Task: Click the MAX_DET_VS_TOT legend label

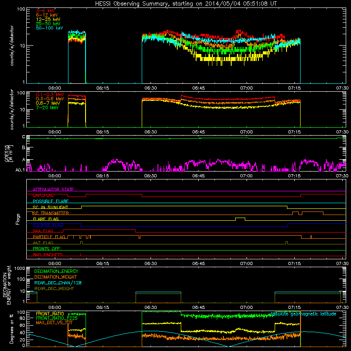Action: click(x=54, y=322)
